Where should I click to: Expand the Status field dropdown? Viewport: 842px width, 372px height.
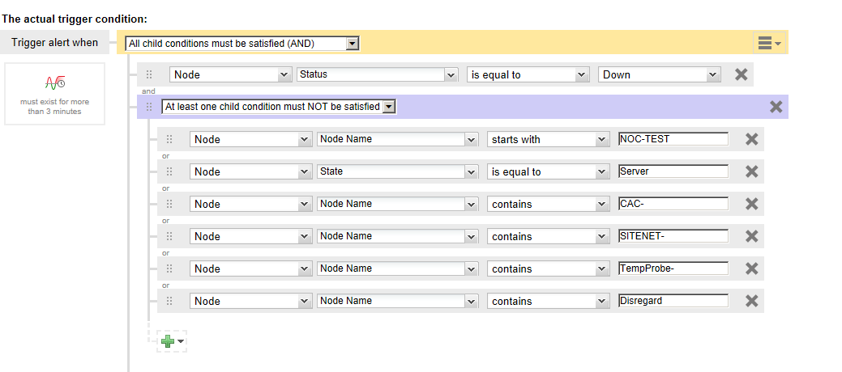tap(451, 74)
